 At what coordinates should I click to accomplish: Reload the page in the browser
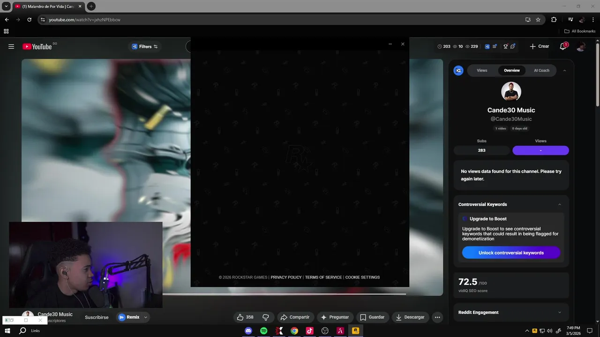click(29, 20)
